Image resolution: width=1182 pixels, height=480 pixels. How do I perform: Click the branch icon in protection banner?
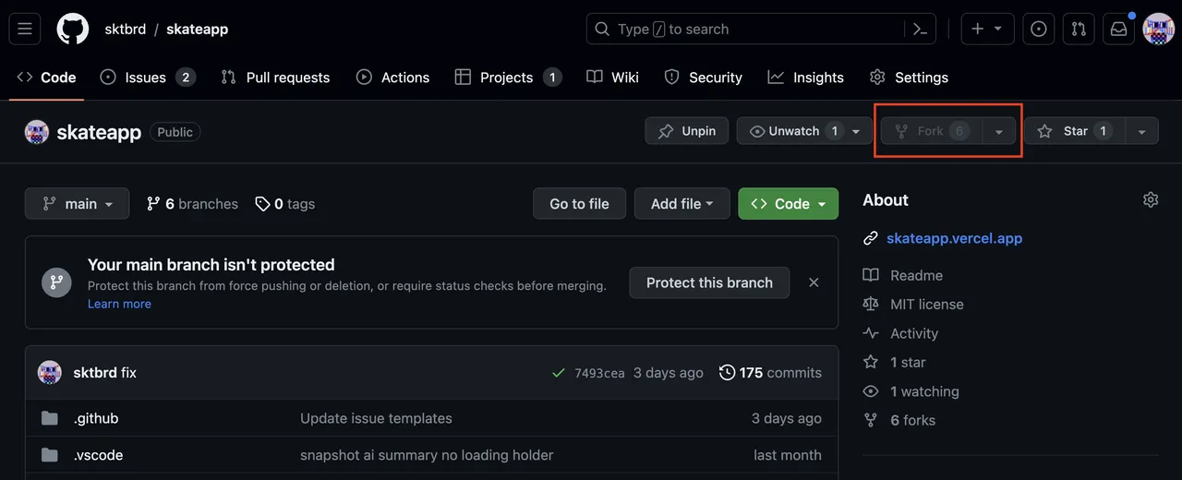56,282
